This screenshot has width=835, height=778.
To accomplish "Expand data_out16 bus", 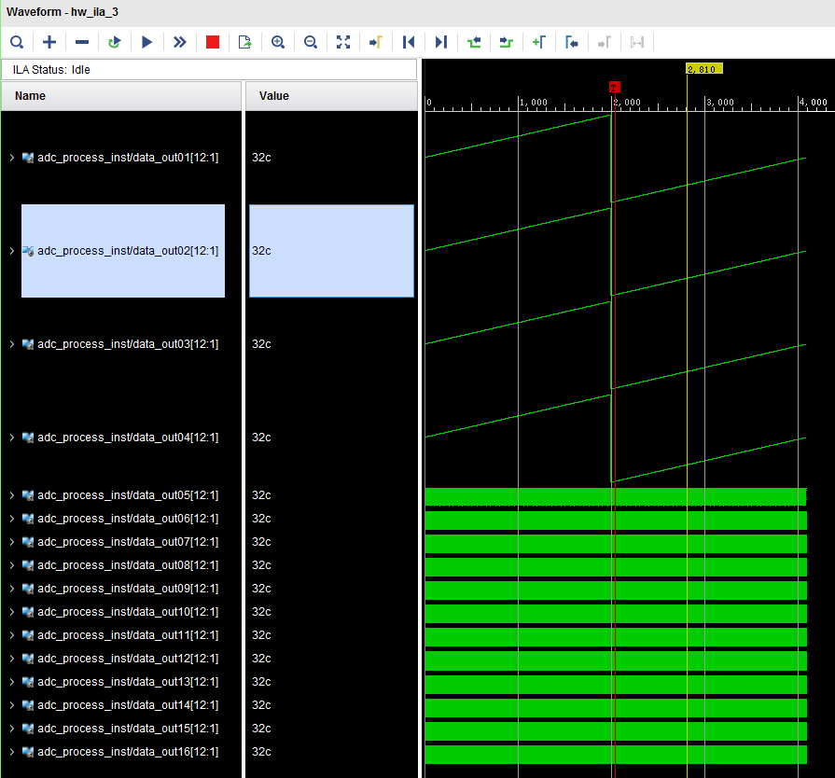I will [x=12, y=752].
